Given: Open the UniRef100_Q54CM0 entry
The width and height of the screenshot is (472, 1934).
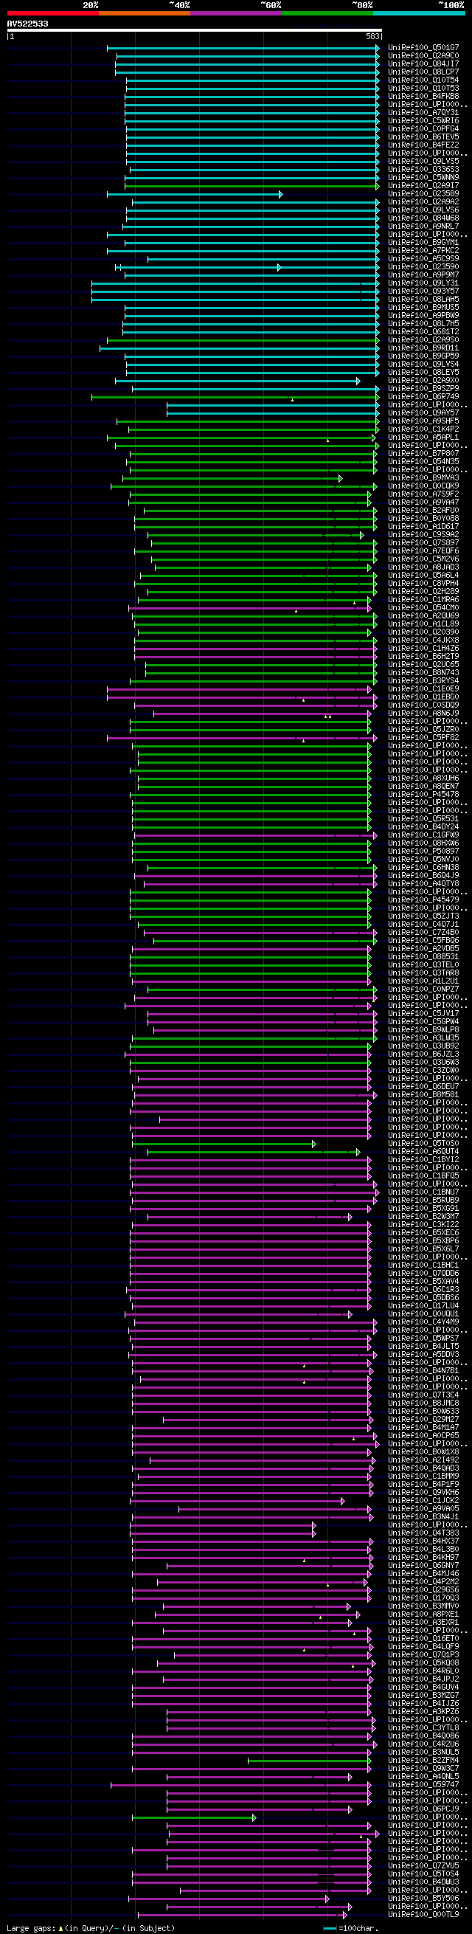Looking at the screenshot, I should point(424,608).
